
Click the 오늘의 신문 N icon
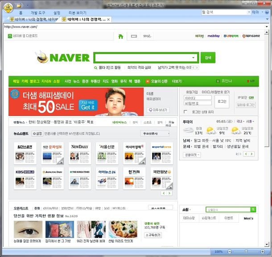point(148,81)
